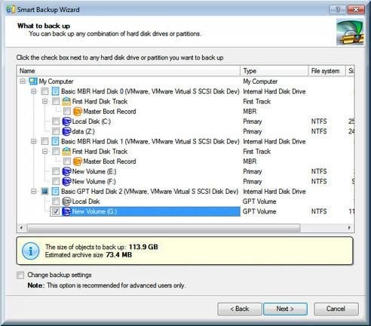
Task: Click 'Internal Hard Disk Drive' type for Disk 0
Action: click(x=274, y=91)
